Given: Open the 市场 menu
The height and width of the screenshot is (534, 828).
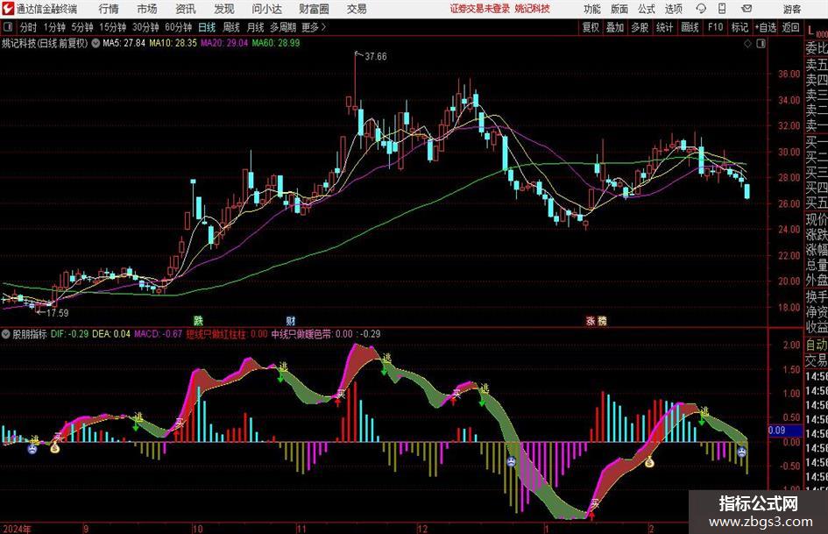Looking at the screenshot, I should [147, 9].
